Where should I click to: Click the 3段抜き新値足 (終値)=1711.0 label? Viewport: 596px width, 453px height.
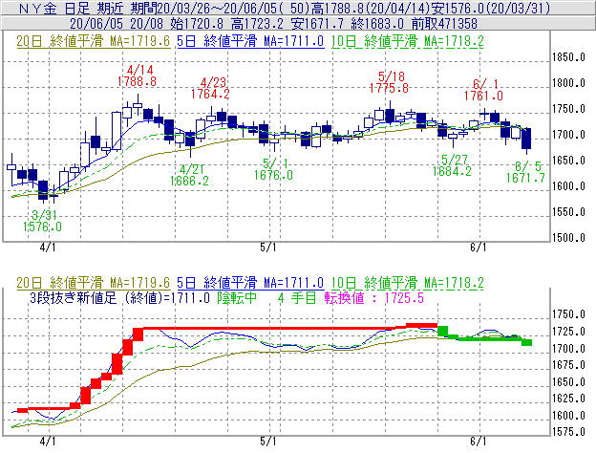pyautogui.click(x=119, y=298)
